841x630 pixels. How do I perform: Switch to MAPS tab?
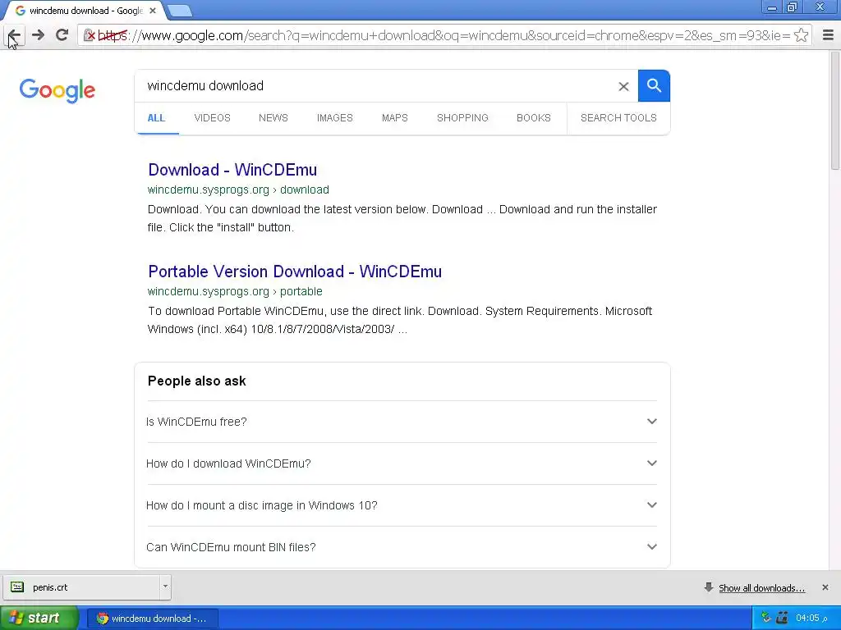point(395,118)
